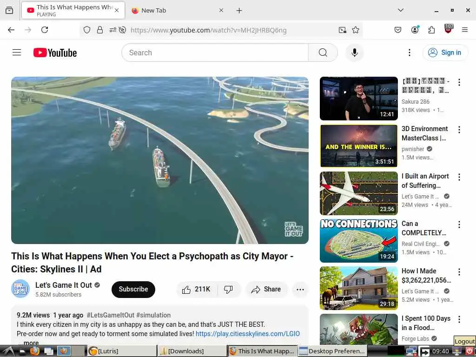The height and width of the screenshot is (357, 476).
Task: Launch picture-in-picture from address bar
Action: pos(343,30)
